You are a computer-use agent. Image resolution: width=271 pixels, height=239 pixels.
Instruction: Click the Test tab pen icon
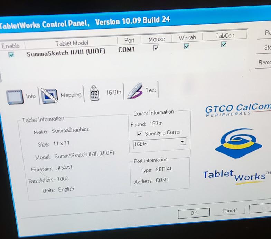click(135, 91)
